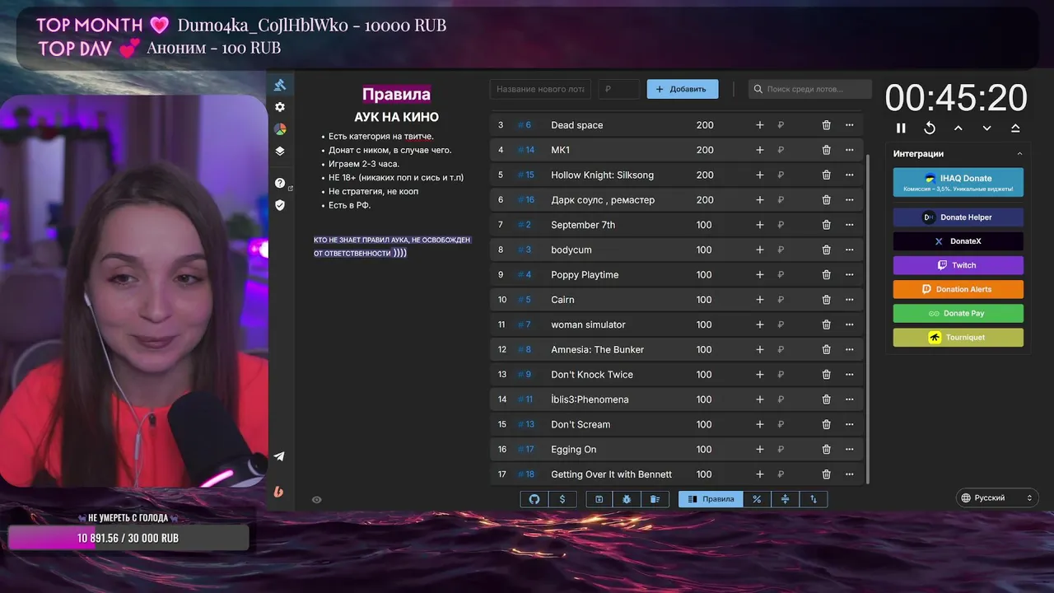The height and width of the screenshot is (593, 1054).
Task: Collapse the Интеграции panel
Action: 1019,154
